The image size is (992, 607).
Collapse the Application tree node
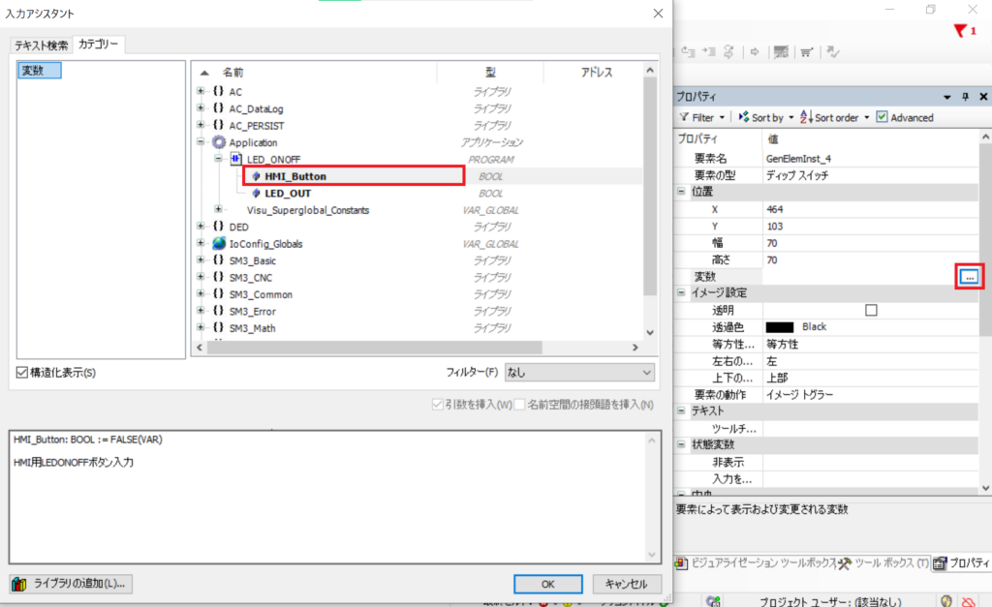pos(201,142)
